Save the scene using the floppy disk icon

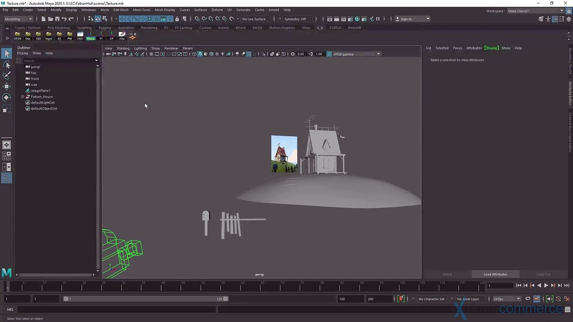[57, 19]
